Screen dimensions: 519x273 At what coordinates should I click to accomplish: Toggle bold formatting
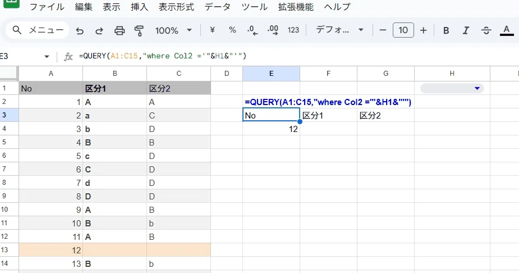446,30
